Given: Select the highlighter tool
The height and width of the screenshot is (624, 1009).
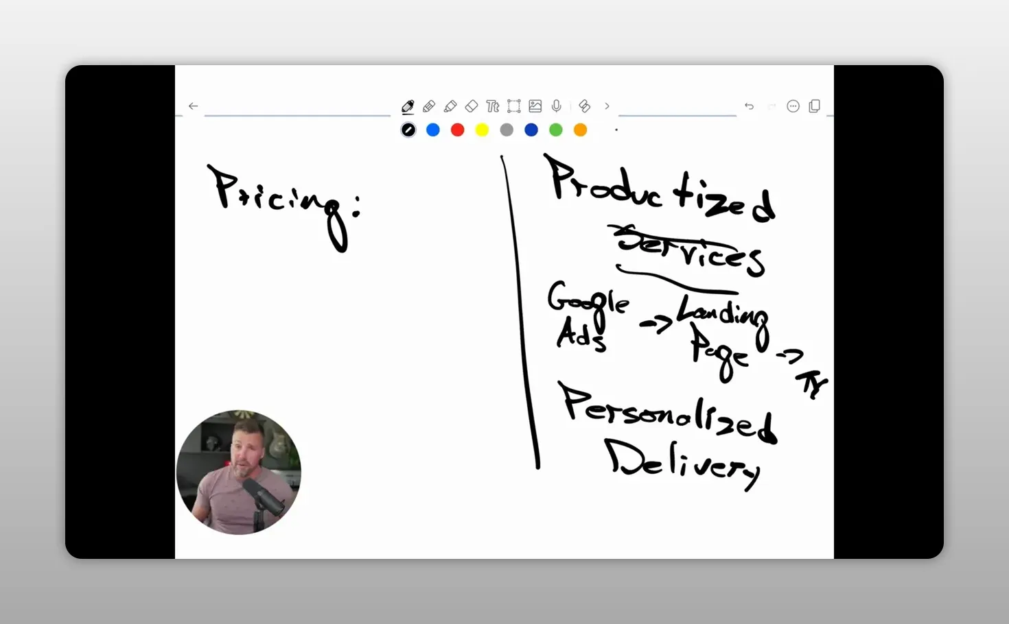Looking at the screenshot, I should (x=450, y=106).
